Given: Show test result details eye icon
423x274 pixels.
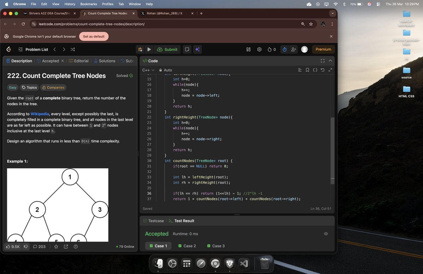Looking at the screenshot, I should pos(326,234).
